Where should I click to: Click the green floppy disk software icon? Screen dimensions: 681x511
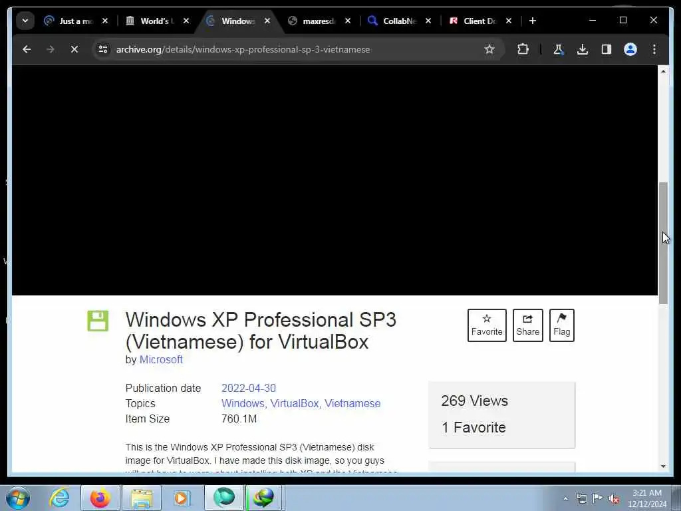[x=98, y=321]
